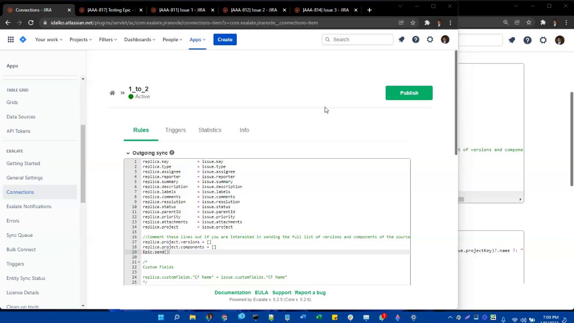The width and height of the screenshot is (574, 323).
Task: Reload the page with the refresh icon
Action: [x=30, y=22]
